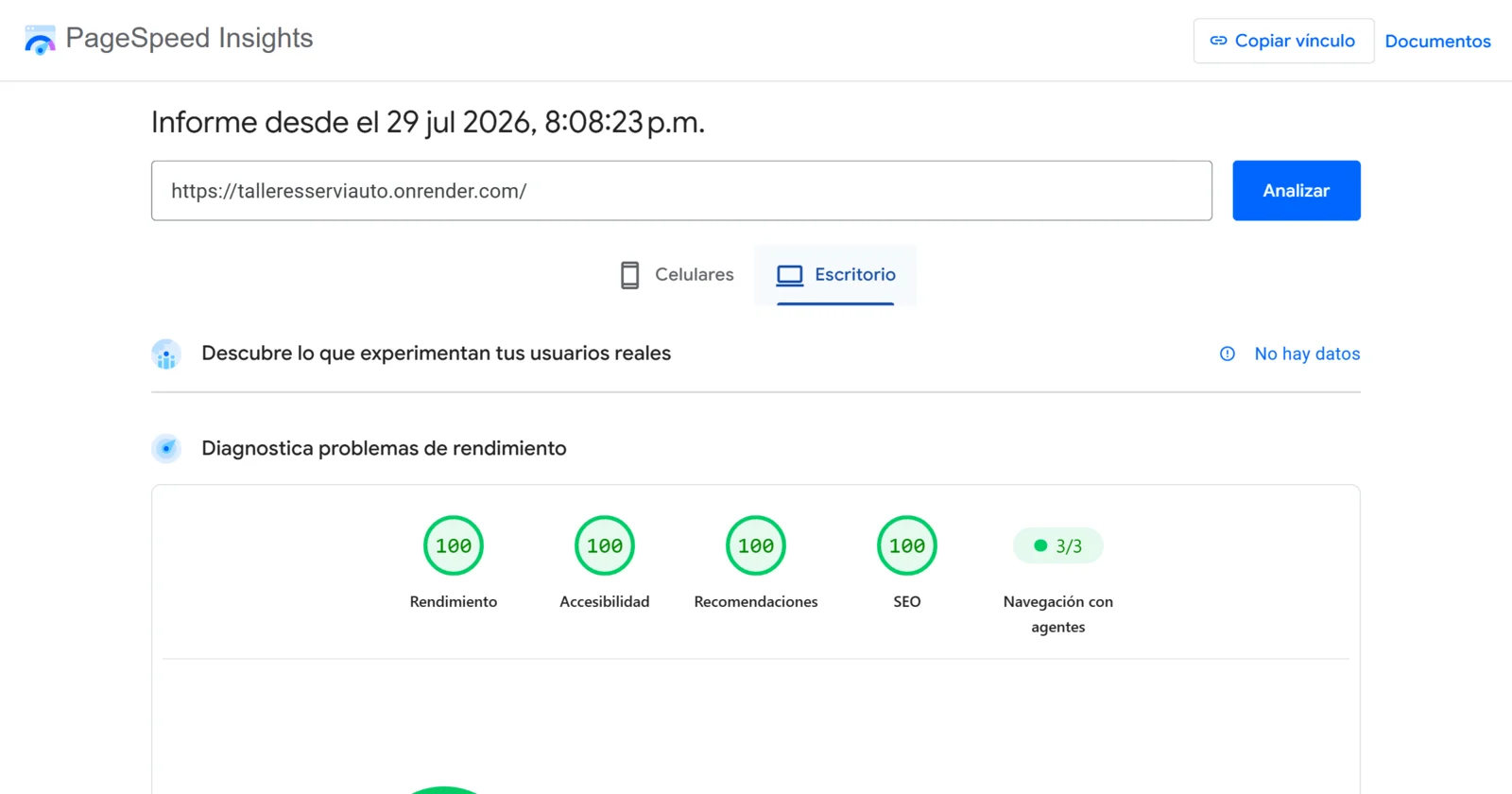Click the 'Diagnostica problemas de rendimiento' heading
Image resolution: width=1512 pixels, height=794 pixels.
(x=384, y=448)
